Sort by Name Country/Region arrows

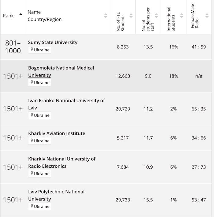[105, 16]
